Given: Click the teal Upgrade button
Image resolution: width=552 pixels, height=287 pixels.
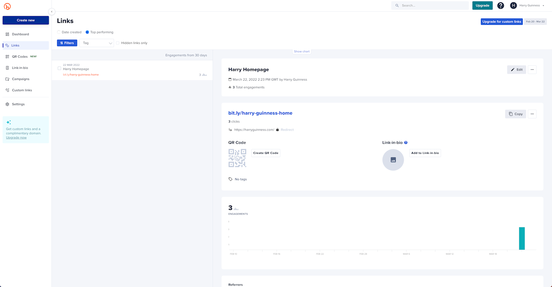Looking at the screenshot, I should 482,6.
